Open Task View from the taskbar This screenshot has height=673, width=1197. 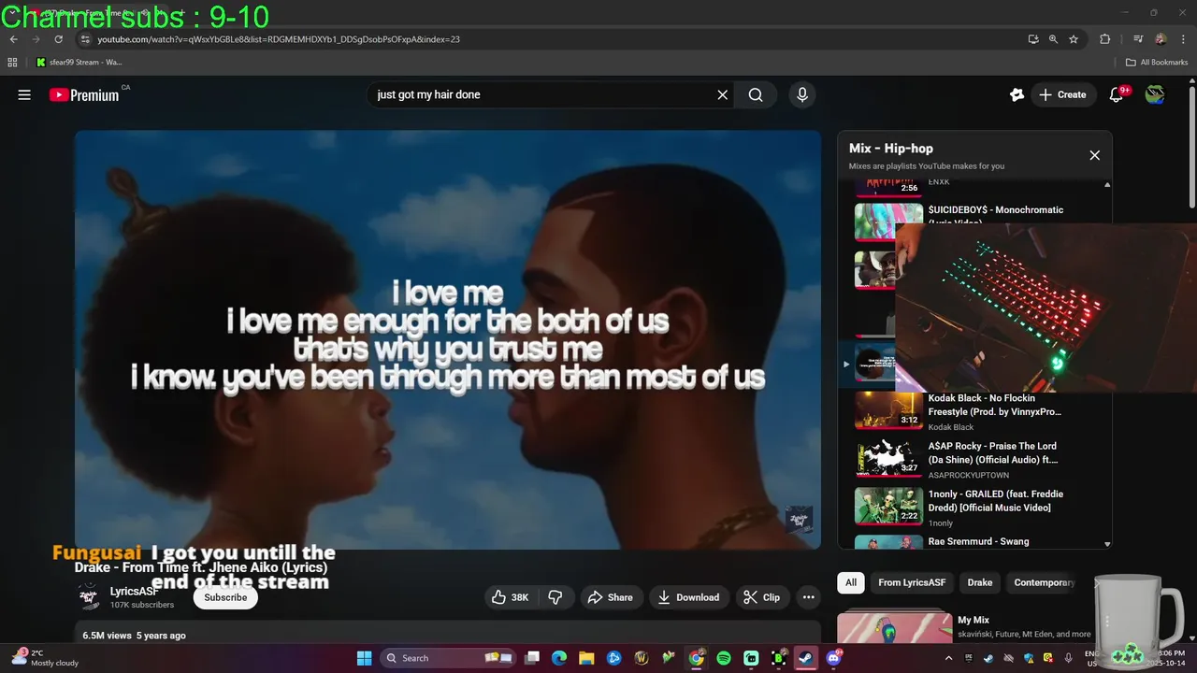532,658
